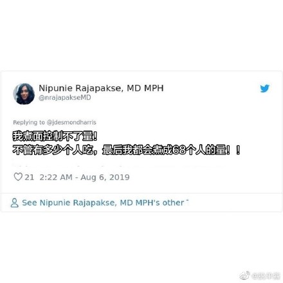This screenshot has height=283, width=283.
Task: Click the MD MPH credentials in the name
Action: tap(145, 88)
